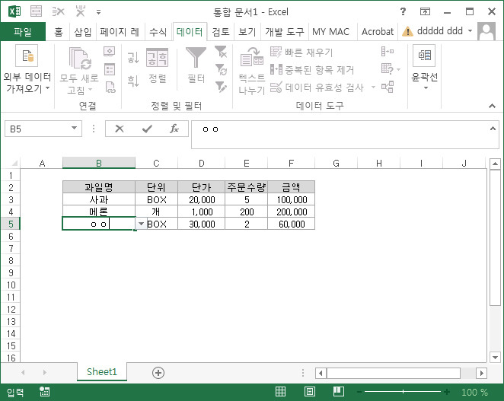The width and height of the screenshot is (504, 401).
Task: Click the Advanced filter icon
Action: pos(221,87)
